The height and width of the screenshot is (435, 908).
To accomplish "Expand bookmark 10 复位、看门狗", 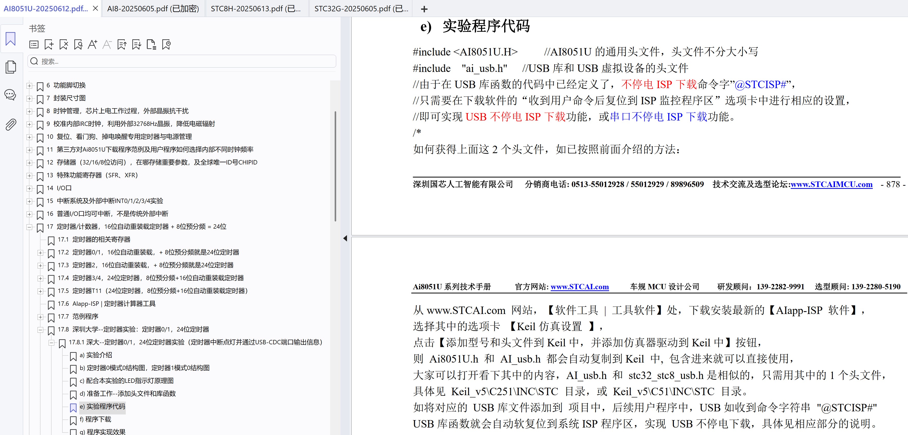I will click(30, 137).
